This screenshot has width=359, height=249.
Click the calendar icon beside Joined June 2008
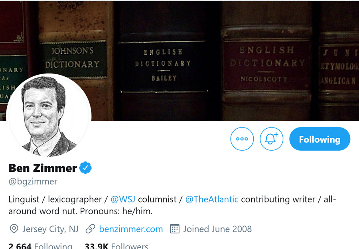175,229
